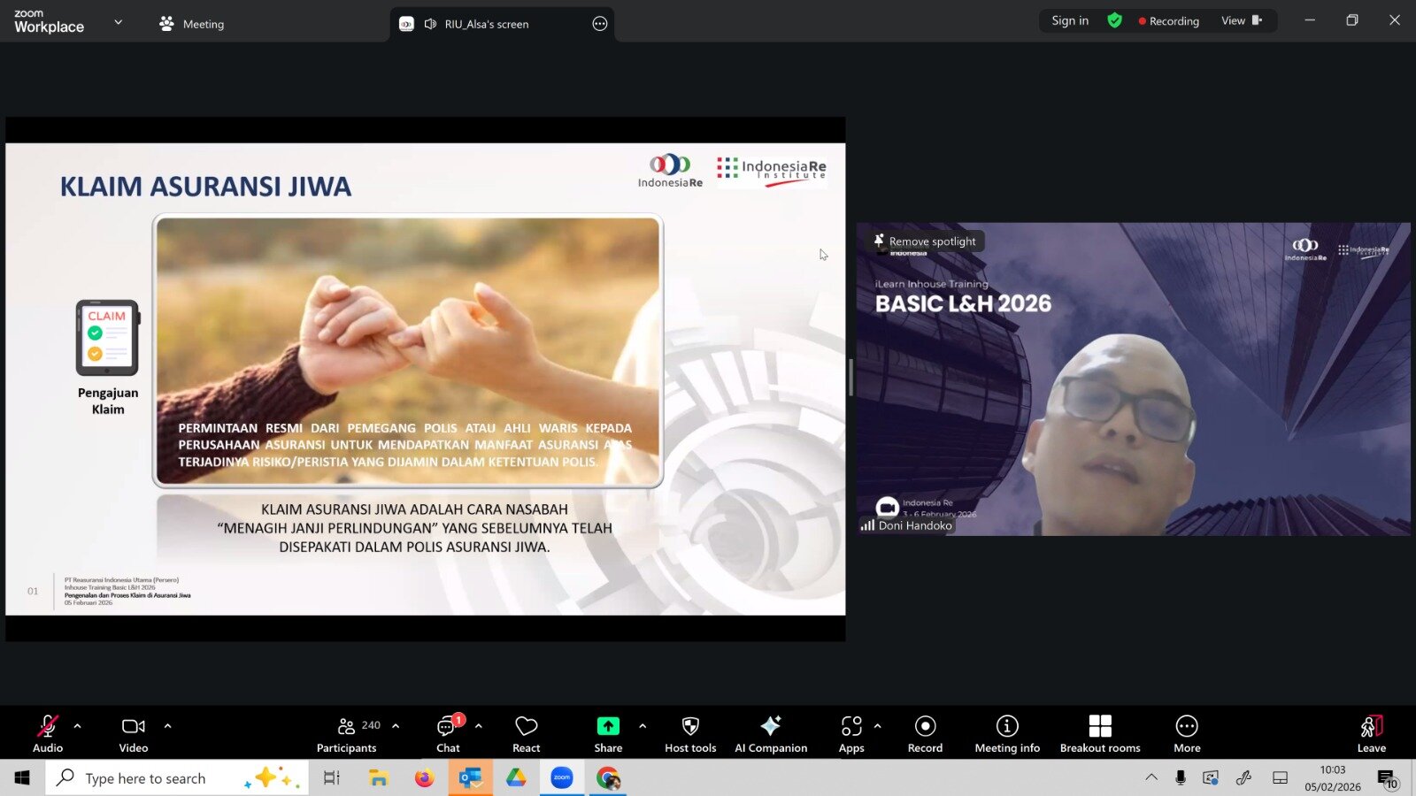The height and width of the screenshot is (796, 1416).
Task: Open the Chat panel
Action: [x=448, y=734]
